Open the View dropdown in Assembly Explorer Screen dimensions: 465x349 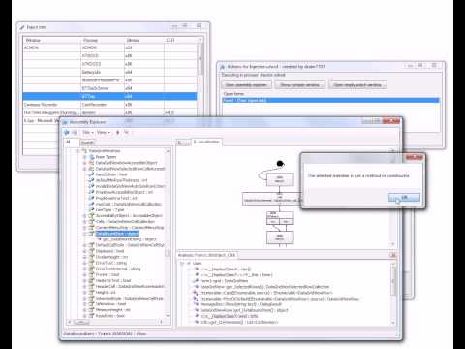(x=104, y=132)
